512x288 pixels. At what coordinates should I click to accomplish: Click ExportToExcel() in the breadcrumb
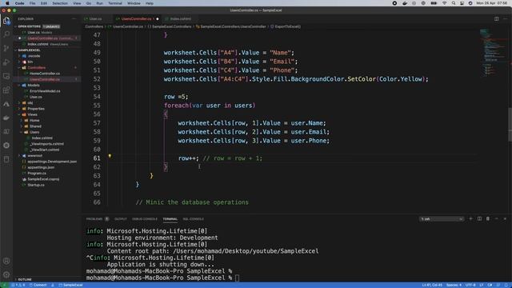(x=288, y=26)
